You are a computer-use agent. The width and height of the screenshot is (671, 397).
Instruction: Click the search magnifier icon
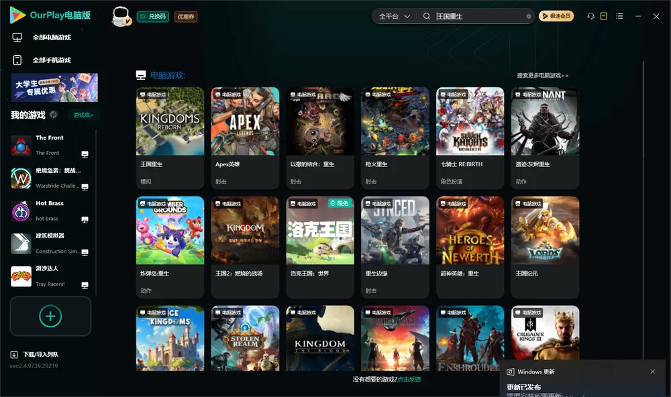[427, 16]
